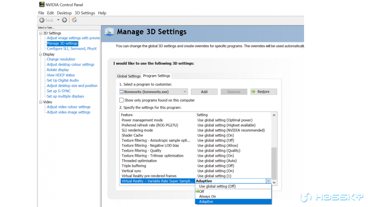Switch to Global Settings tab
This screenshot has height=207, width=368.
tap(129, 76)
